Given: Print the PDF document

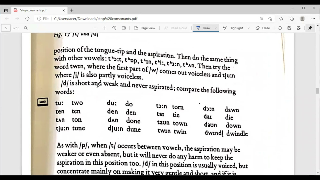Looking at the screenshot, I should (x=280, y=28).
